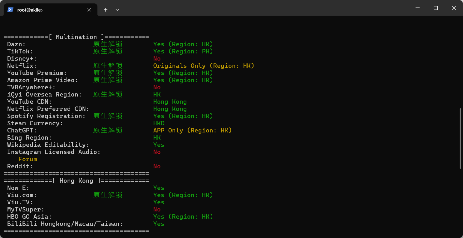Click 'Originals Only (Region: HK)' text
463x238 pixels.
coord(204,66)
